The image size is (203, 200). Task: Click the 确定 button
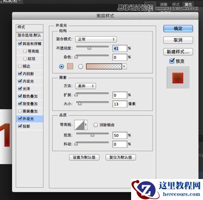point(178,28)
